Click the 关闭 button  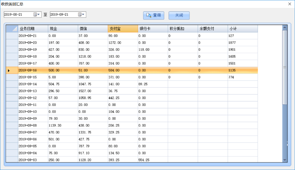[179, 15]
